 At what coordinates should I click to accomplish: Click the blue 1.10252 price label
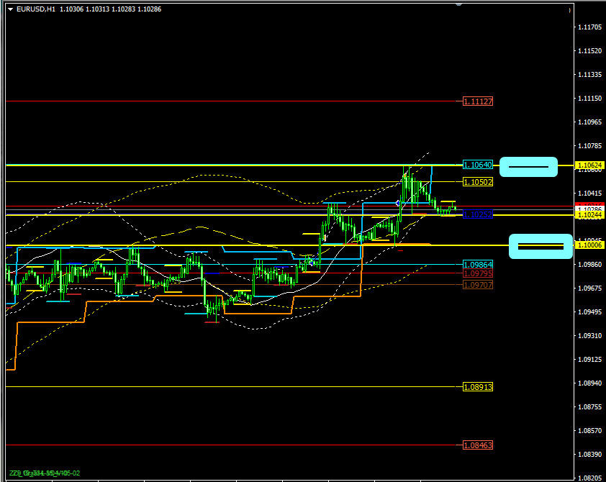pyautogui.click(x=478, y=214)
